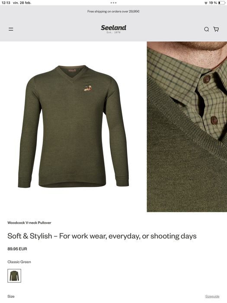Image resolution: width=227 pixels, height=303 pixels.
Task: Tap the 89.95 EUR price text
Action: (x=17, y=249)
